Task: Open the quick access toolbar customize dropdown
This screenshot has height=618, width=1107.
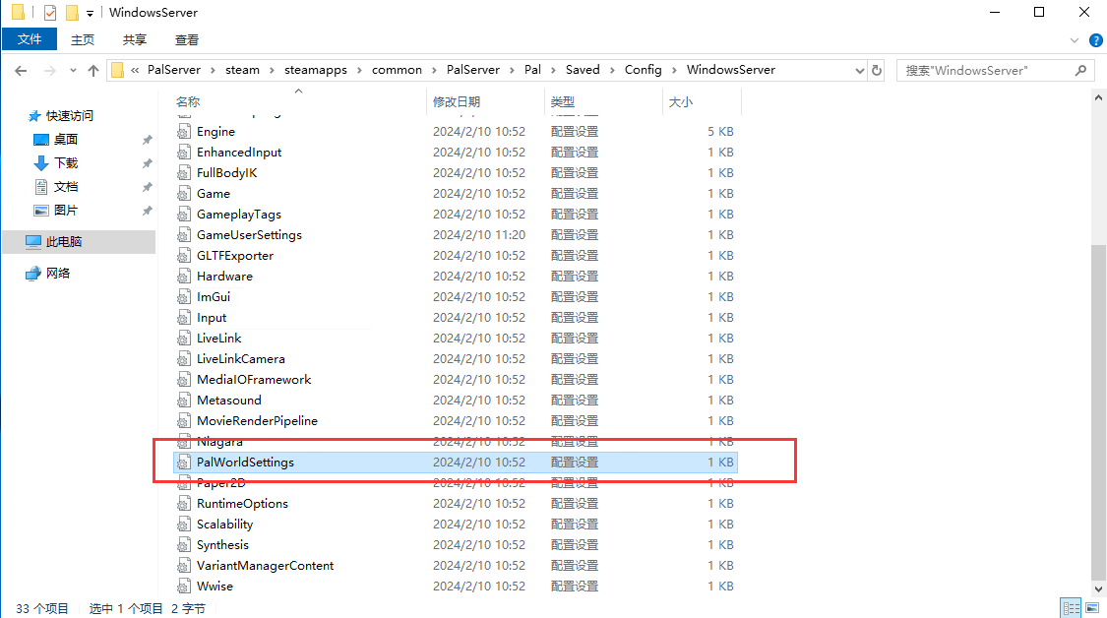Action: 89,12
